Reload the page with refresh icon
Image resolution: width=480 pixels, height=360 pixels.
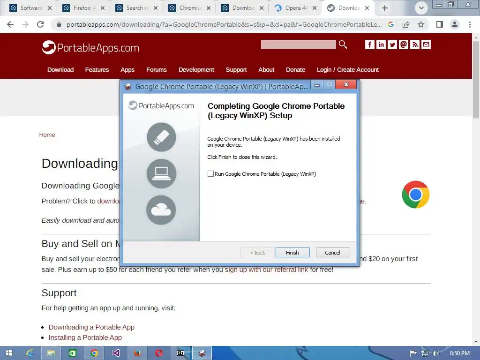click(x=40, y=24)
